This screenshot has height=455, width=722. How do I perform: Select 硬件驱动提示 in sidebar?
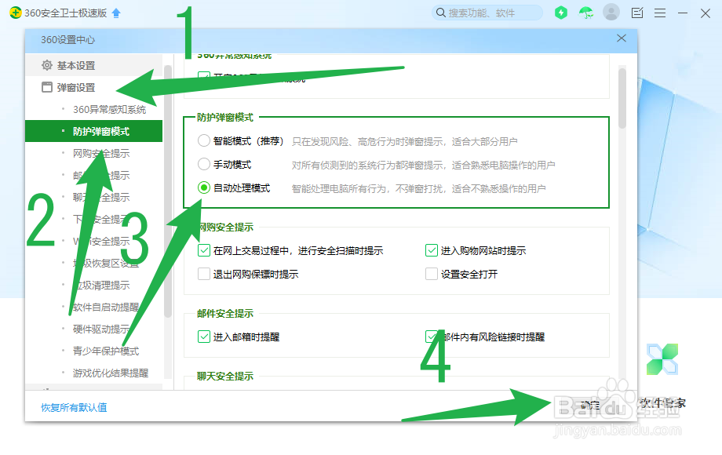tap(93, 329)
